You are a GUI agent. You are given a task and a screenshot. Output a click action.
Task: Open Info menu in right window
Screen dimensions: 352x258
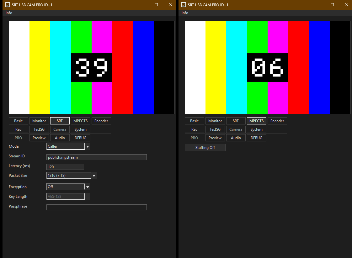185,13
